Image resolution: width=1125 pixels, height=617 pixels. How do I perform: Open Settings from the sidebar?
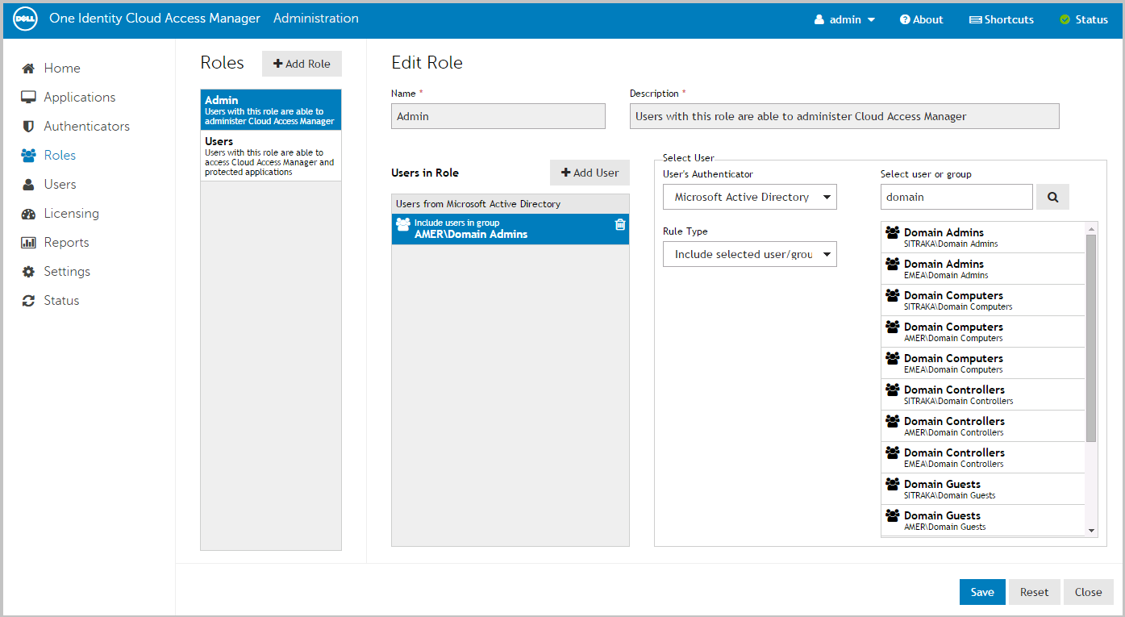(x=66, y=272)
